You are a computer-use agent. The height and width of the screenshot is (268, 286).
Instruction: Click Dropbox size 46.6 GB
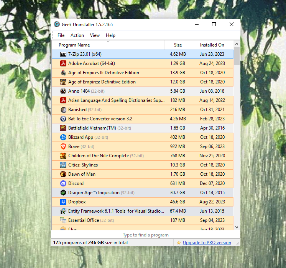(x=178, y=202)
